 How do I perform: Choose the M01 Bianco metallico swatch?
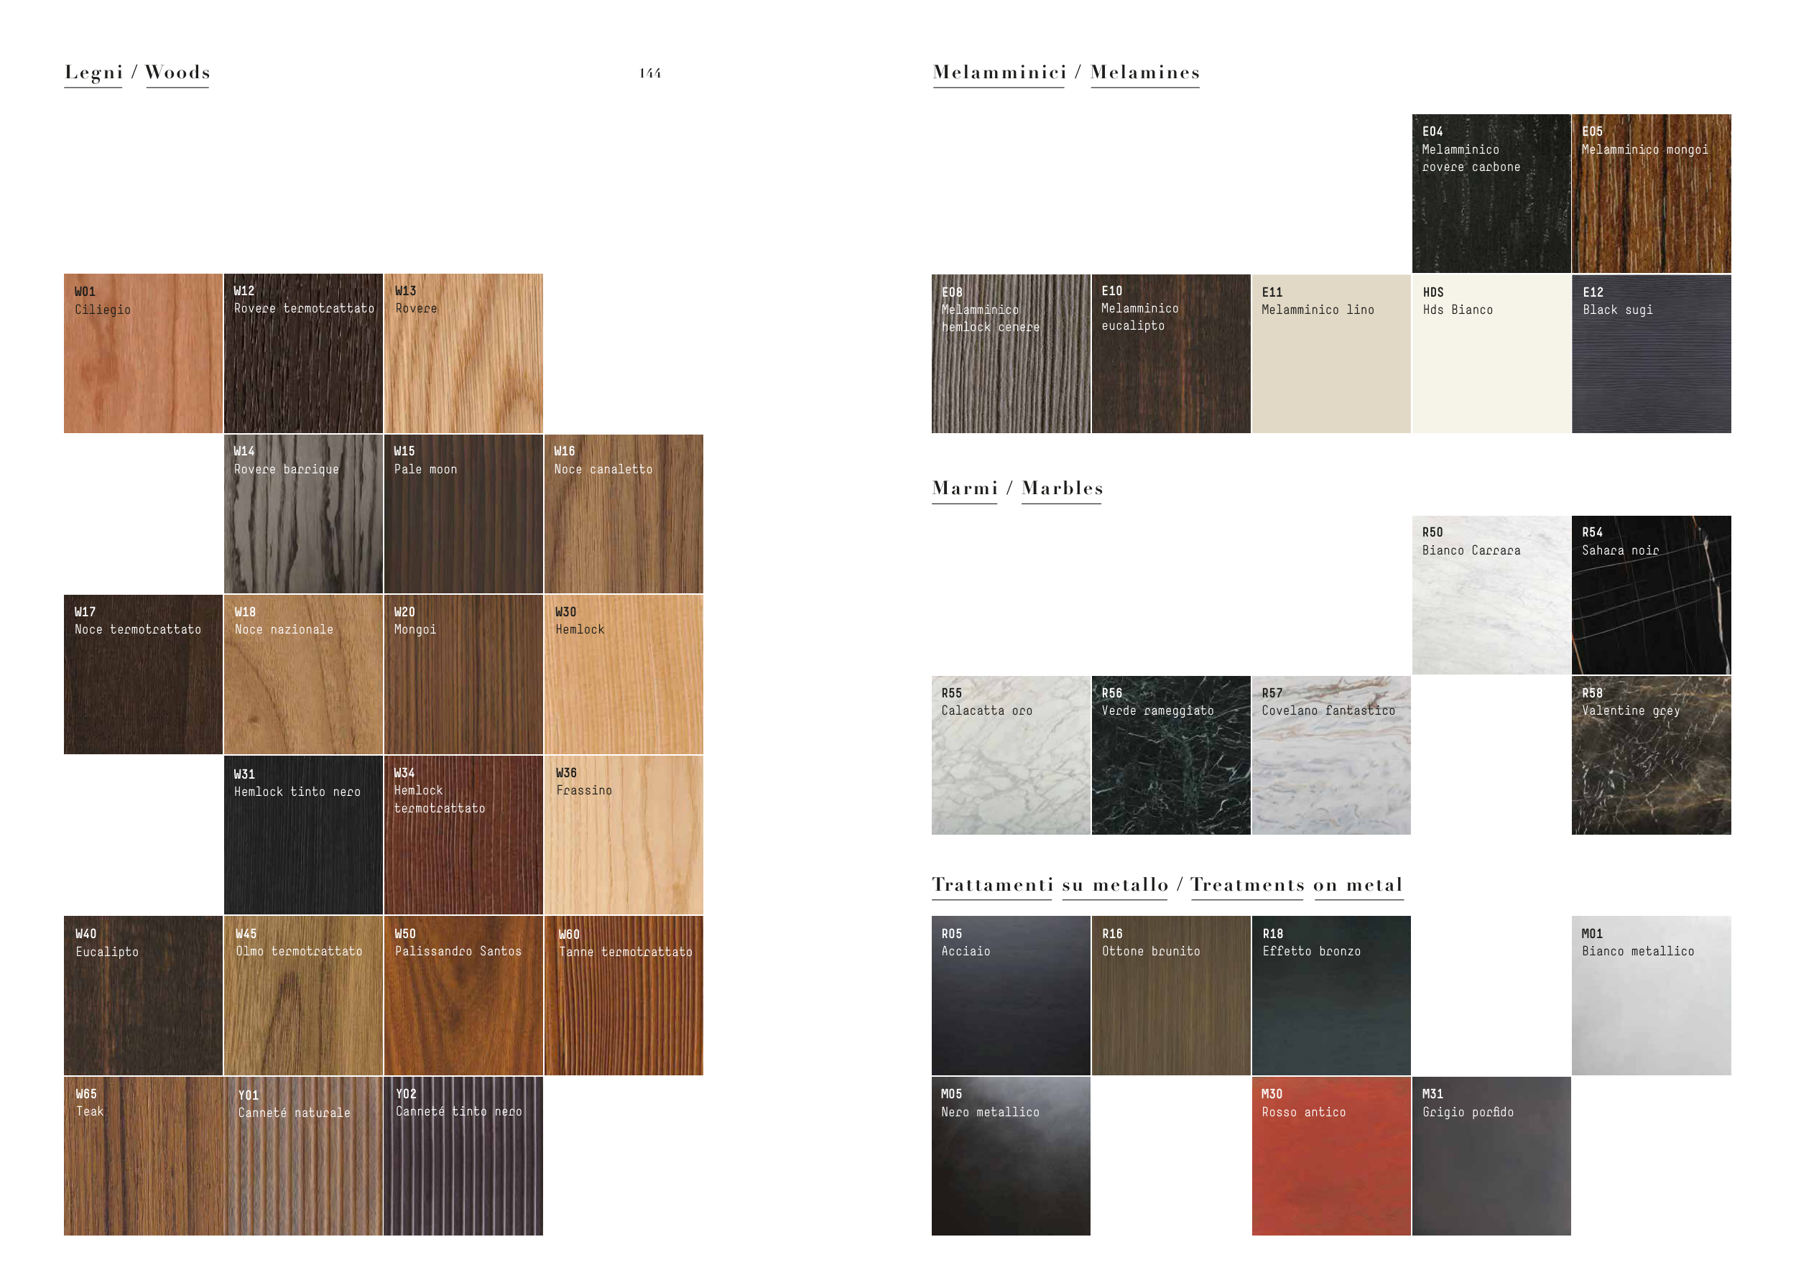[x=1652, y=996]
